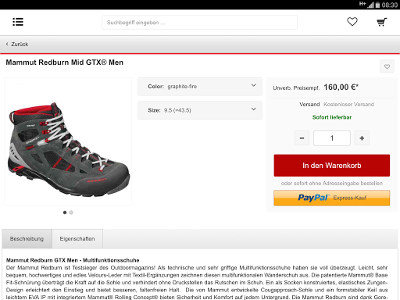Focus the Suchbegriff eingeben search field

199,23
